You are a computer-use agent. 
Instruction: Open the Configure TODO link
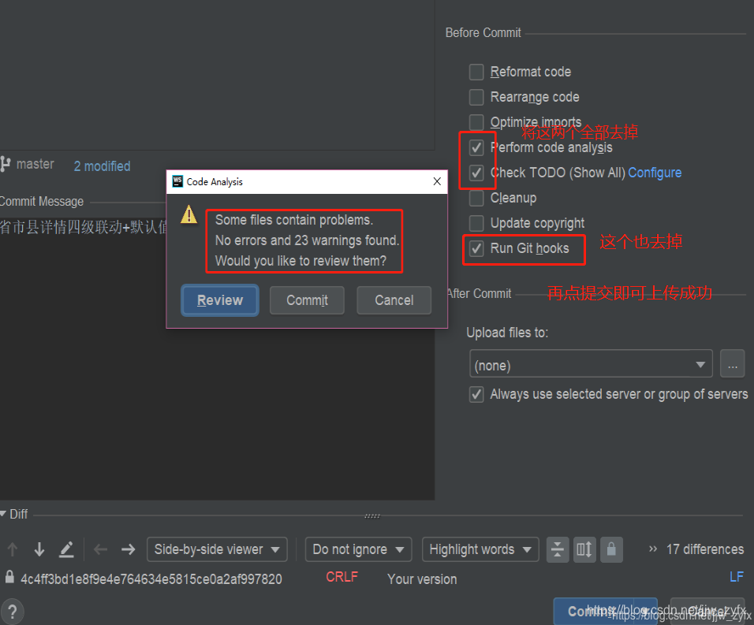click(655, 173)
